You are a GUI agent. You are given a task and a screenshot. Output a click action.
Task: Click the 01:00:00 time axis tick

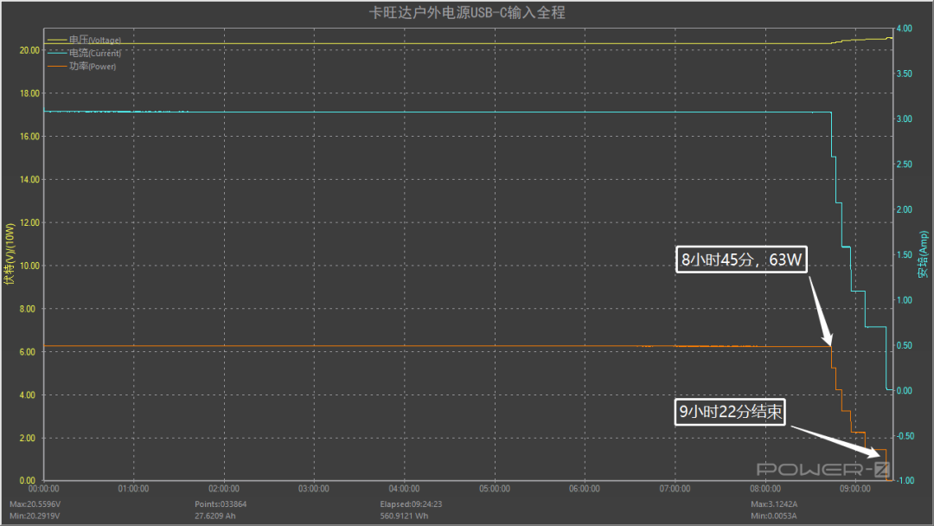tap(133, 489)
